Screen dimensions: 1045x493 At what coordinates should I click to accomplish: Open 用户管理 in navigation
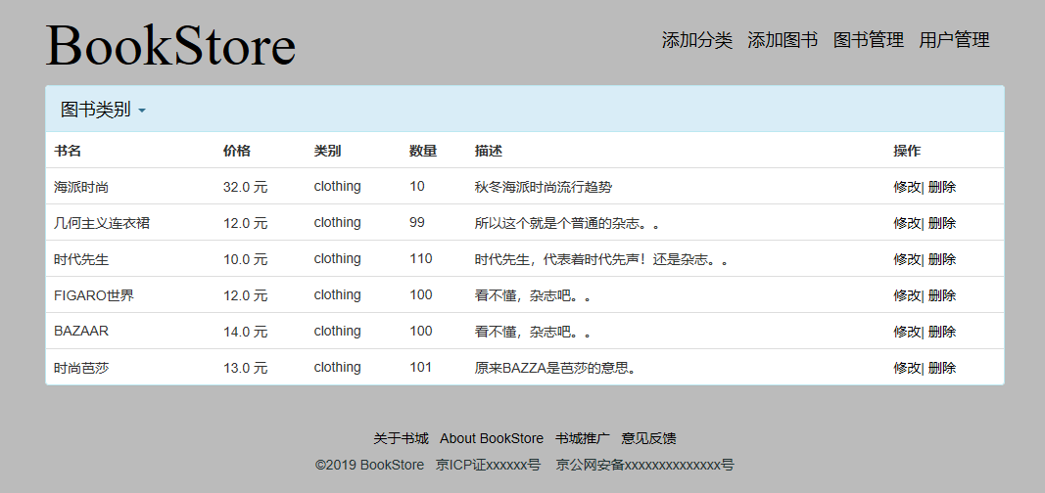pos(954,40)
